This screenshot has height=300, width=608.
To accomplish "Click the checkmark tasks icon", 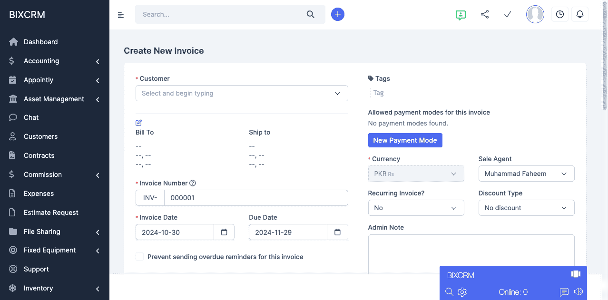I will (508, 14).
